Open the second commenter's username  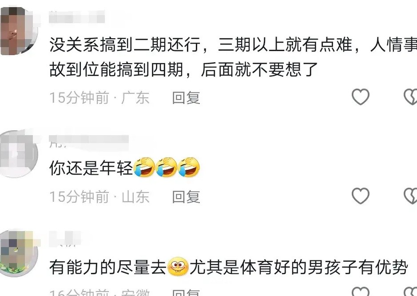[89, 142]
